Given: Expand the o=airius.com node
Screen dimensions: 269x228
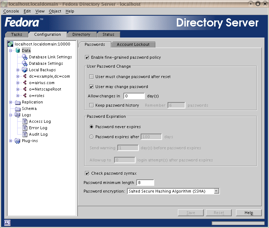Looking at the screenshot, I should pyautogui.click(x=18, y=83).
